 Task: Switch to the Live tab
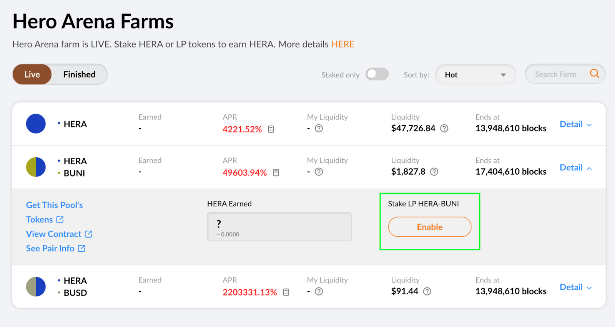pyautogui.click(x=32, y=74)
